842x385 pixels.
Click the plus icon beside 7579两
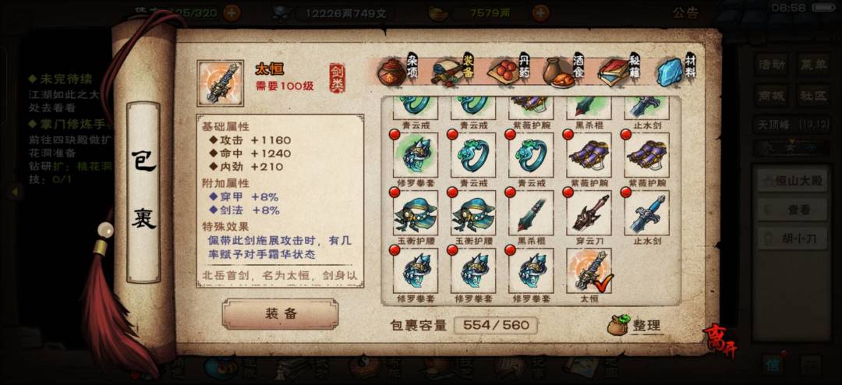tap(541, 13)
